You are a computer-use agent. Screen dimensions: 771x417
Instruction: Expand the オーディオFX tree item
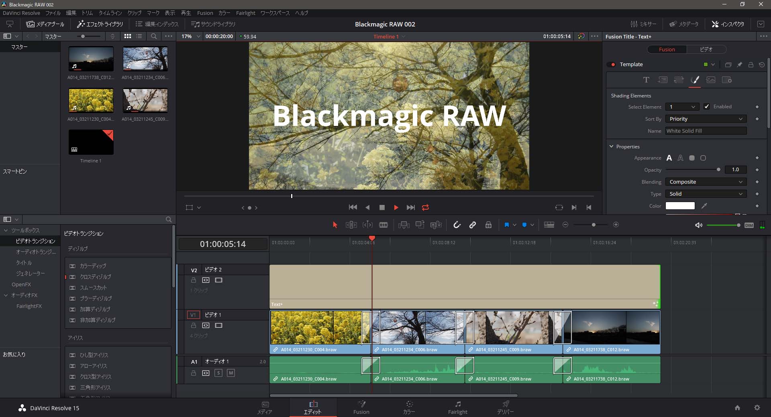(6, 295)
